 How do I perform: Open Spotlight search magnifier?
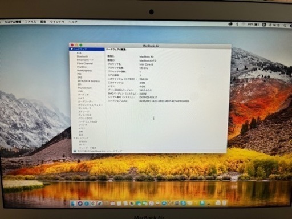point(285,25)
